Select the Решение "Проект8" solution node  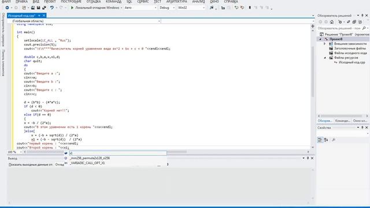coord(345,35)
